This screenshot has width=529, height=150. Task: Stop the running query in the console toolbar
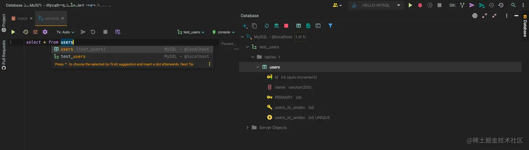(105, 32)
